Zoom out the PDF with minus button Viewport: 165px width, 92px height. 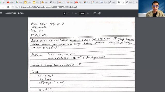pos(76,13)
